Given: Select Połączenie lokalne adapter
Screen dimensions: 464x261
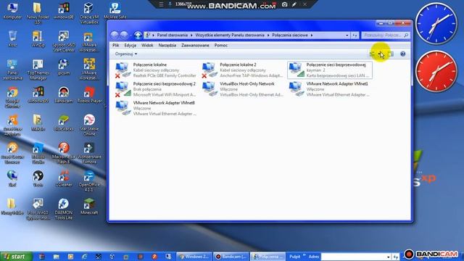Looking at the screenshot, I should (x=156, y=70).
